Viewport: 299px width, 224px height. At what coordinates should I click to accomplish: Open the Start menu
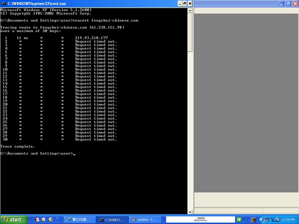(x=14, y=220)
